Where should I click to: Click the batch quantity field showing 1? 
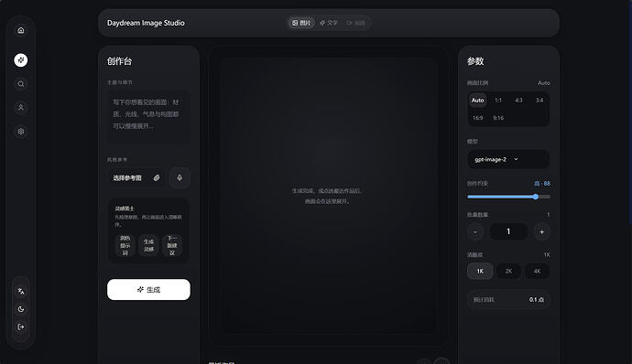tap(508, 231)
